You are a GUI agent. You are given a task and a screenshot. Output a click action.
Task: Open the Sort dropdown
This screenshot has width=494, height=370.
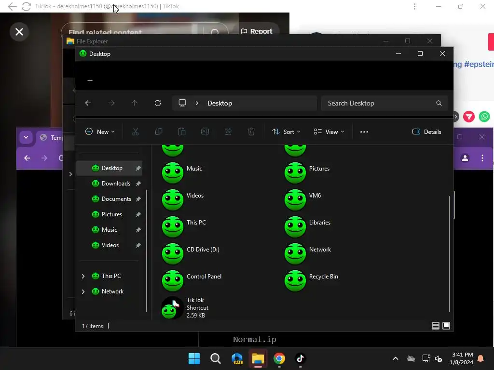tap(286, 132)
